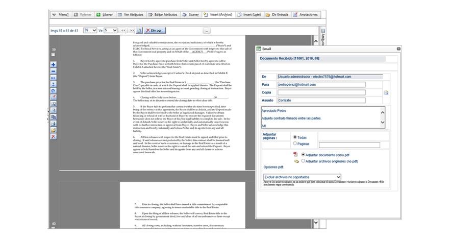Click the De sender field
The height and width of the screenshot is (239, 450).
pyautogui.click(x=330, y=77)
